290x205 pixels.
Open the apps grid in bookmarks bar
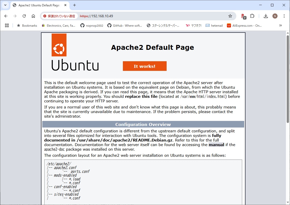coord(7,25)
